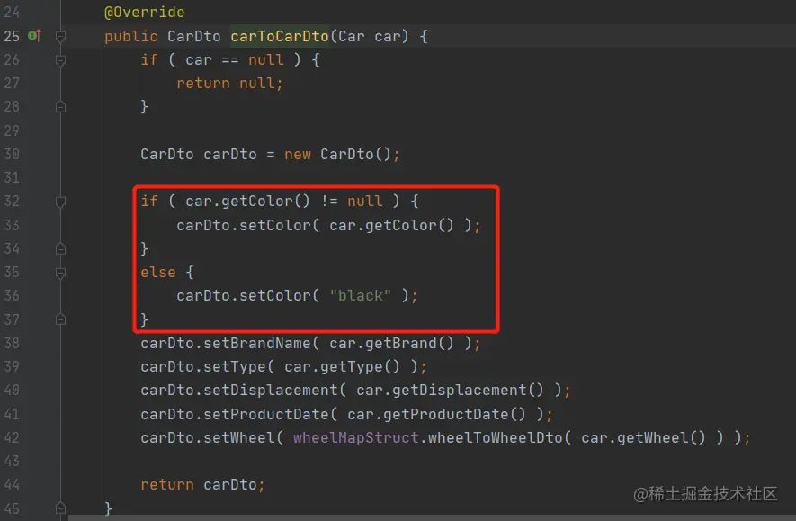
Task: Collapse the null check fold at line 26
Action: [60, 60]
